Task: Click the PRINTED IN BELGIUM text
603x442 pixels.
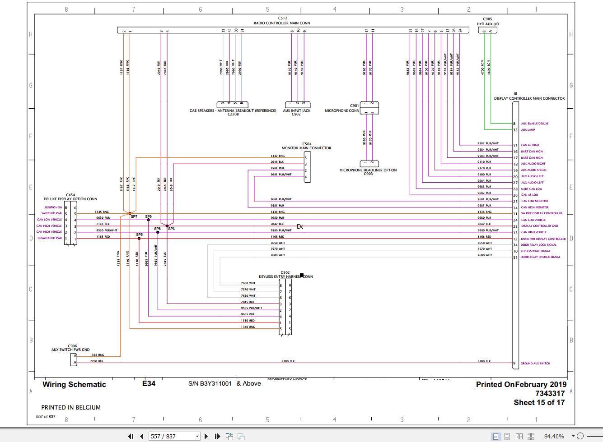Action: [x=71, y=407]
